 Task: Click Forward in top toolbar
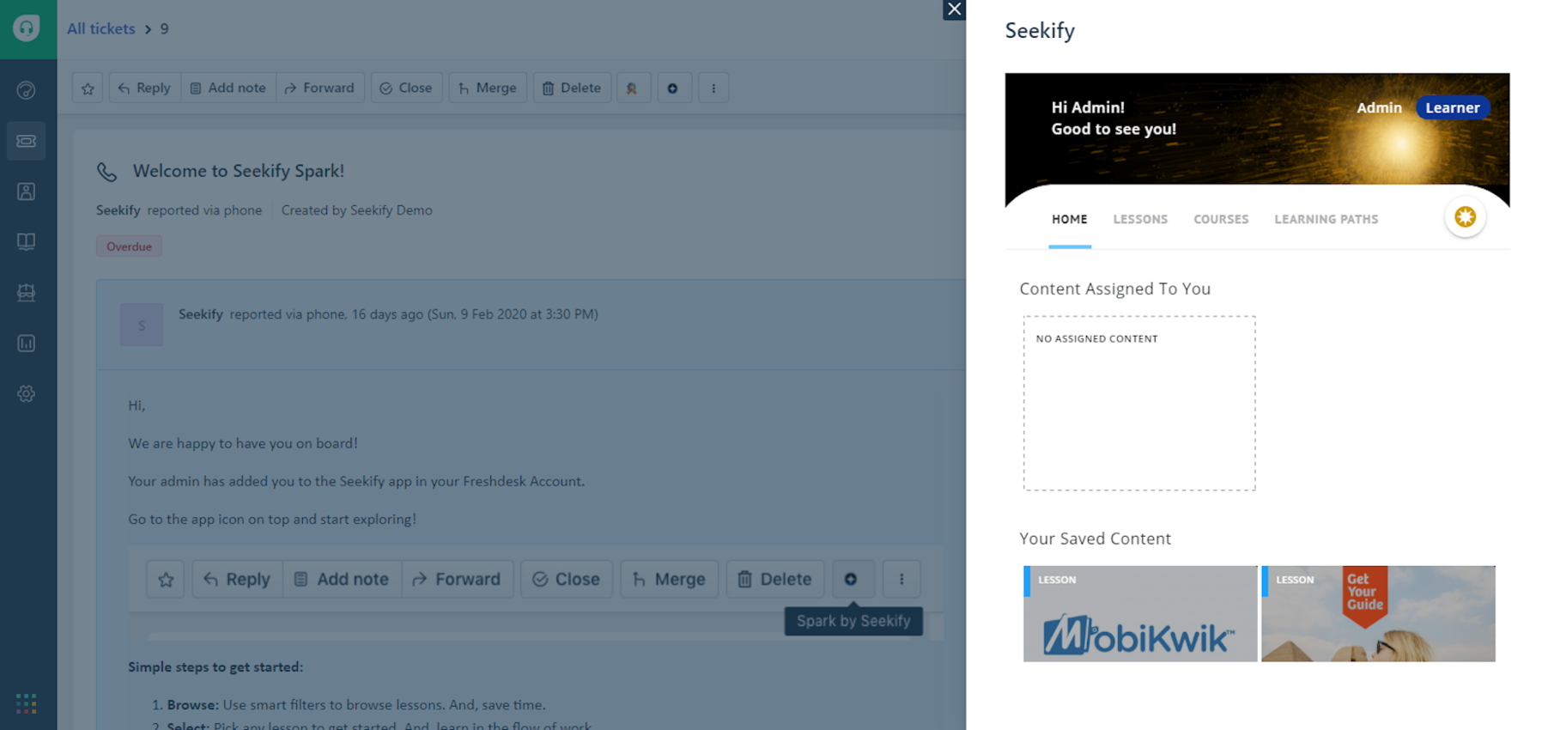click(319, 88)
